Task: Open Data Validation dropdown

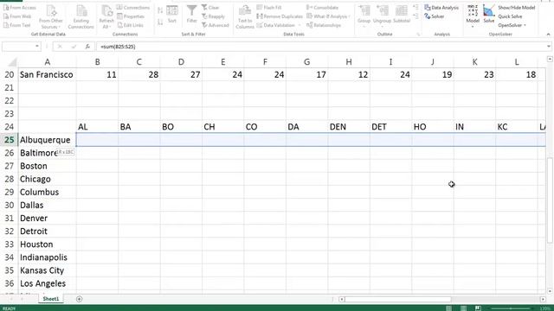Action: point(279,25)
